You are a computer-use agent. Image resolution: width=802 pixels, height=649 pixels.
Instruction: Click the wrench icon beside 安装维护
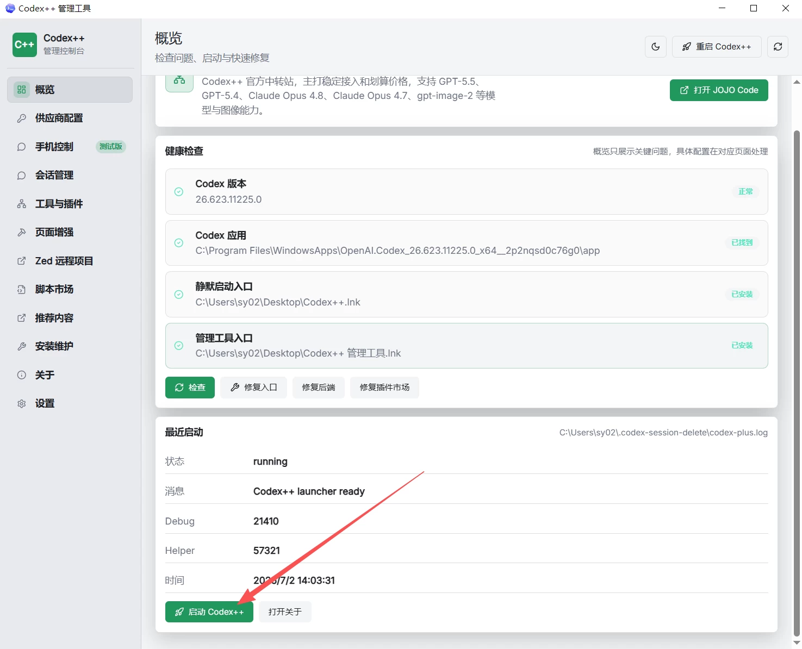[x=22, y=346]
